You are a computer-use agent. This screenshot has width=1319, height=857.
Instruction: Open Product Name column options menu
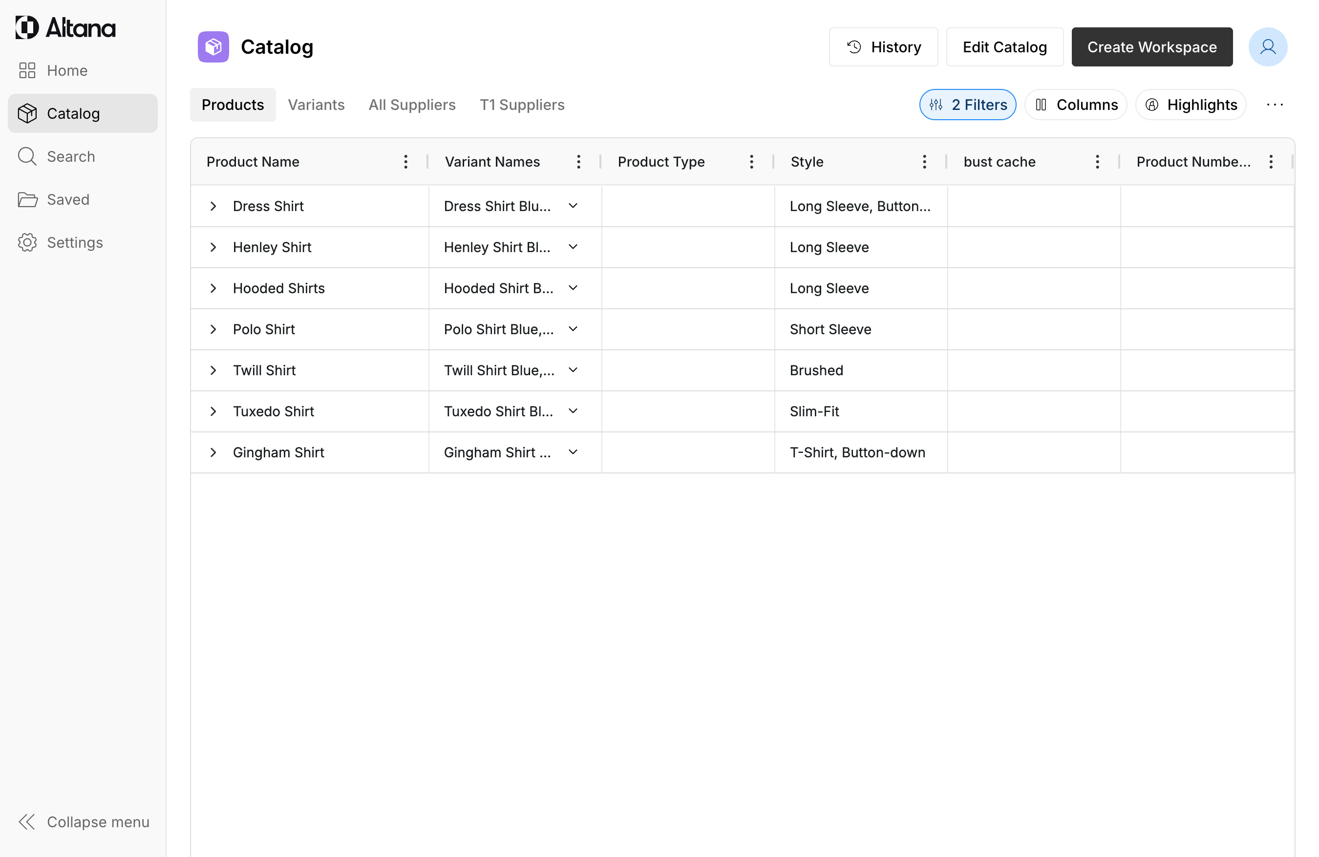[x=405, y=162]
